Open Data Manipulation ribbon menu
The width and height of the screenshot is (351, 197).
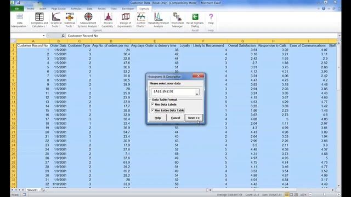pos(20,20)
